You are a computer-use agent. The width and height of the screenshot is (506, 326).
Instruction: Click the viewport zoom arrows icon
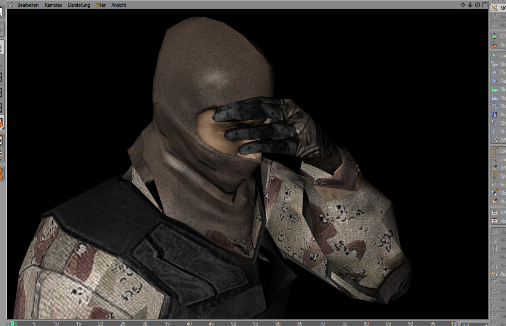(x=470, y=5)
